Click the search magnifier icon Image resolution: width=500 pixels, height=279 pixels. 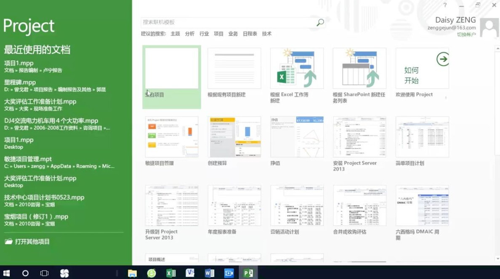pos(320,22)
